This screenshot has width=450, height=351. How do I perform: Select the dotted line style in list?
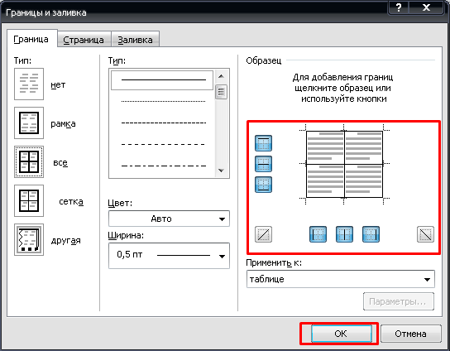(163, 101)
